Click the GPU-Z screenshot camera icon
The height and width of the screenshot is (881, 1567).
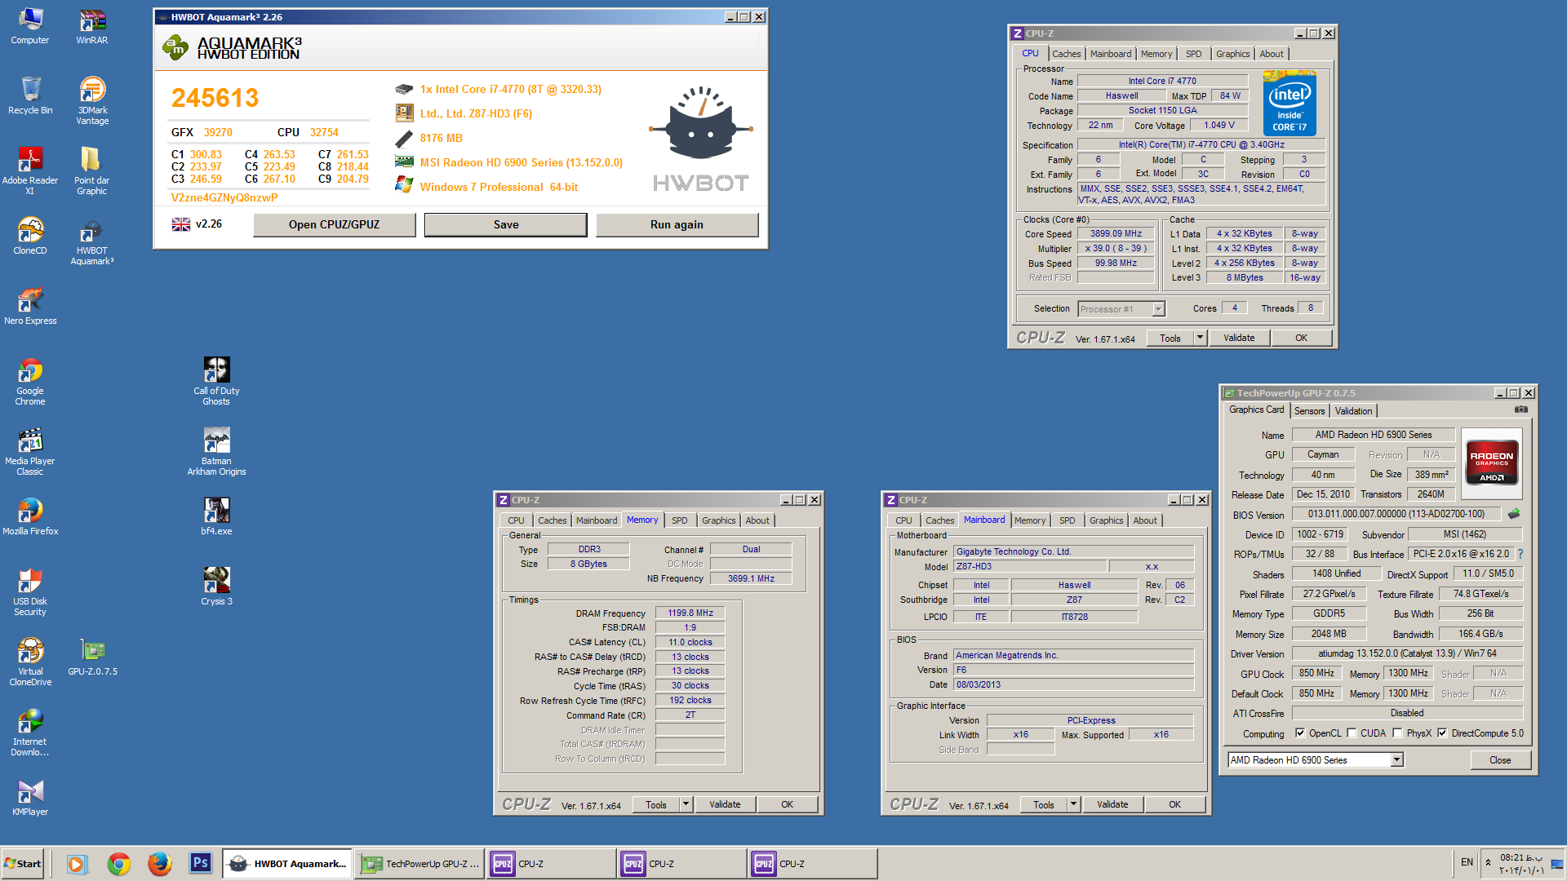[x=1521, y=410]
